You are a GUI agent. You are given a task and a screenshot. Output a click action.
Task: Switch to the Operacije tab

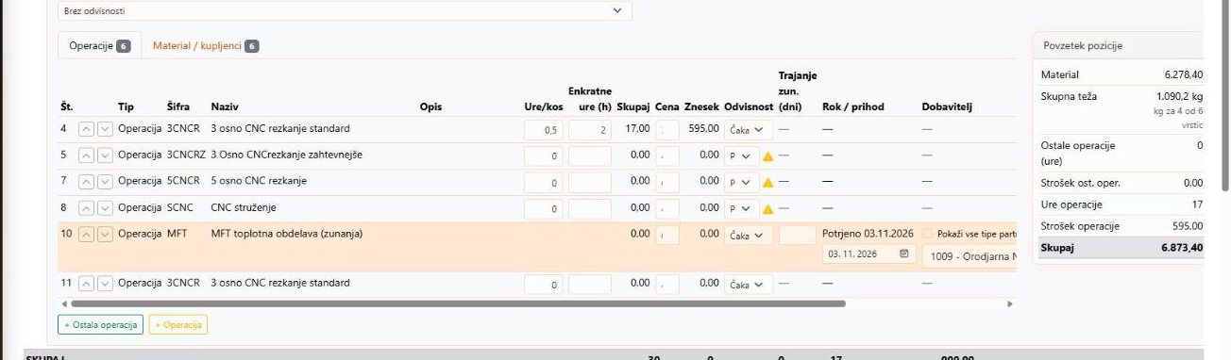[99, 45]
